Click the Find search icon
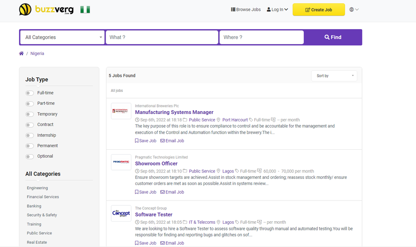Screen dimensions: 416x247 click(327, 37)
